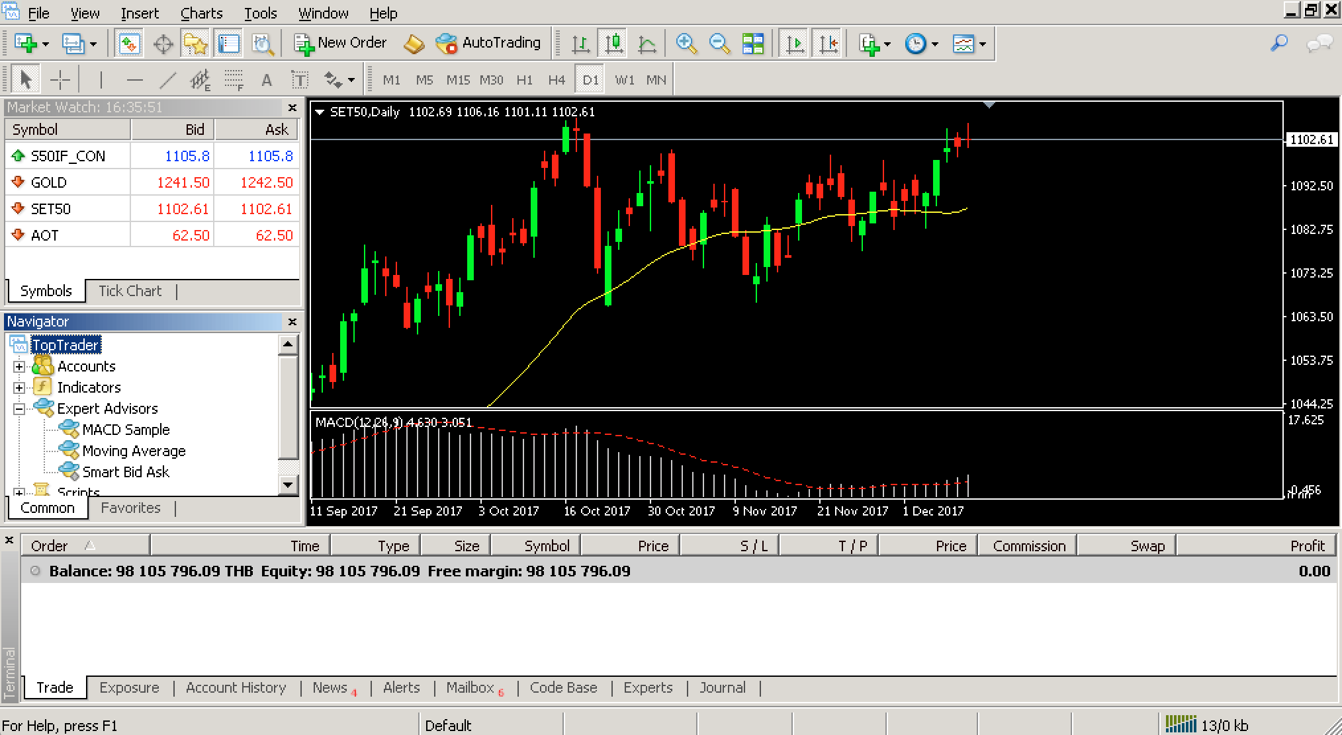Open the Charts menu
1342x735 pixels.
click(x=201, y=13)
